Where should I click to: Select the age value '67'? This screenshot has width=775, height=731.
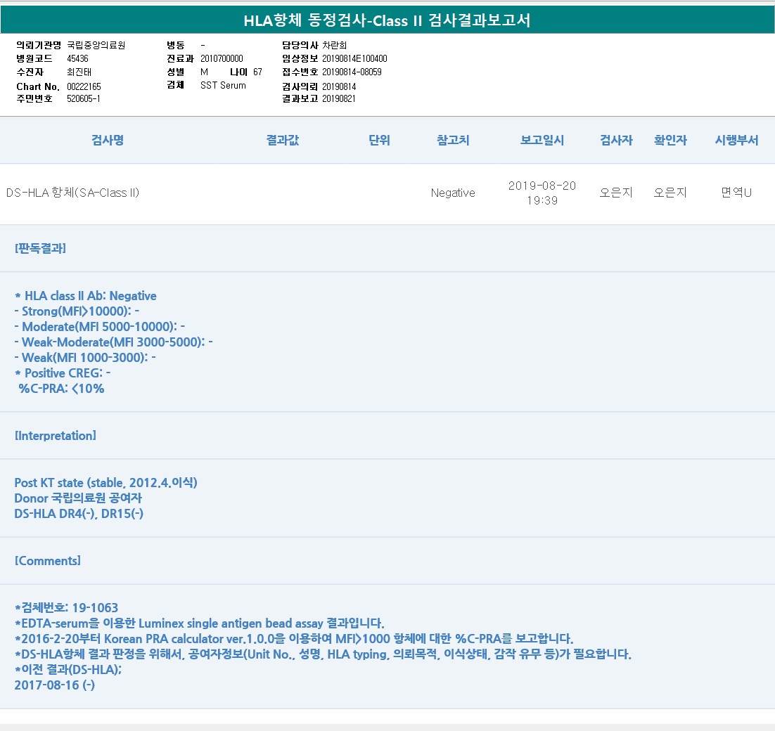coord(257,72)
